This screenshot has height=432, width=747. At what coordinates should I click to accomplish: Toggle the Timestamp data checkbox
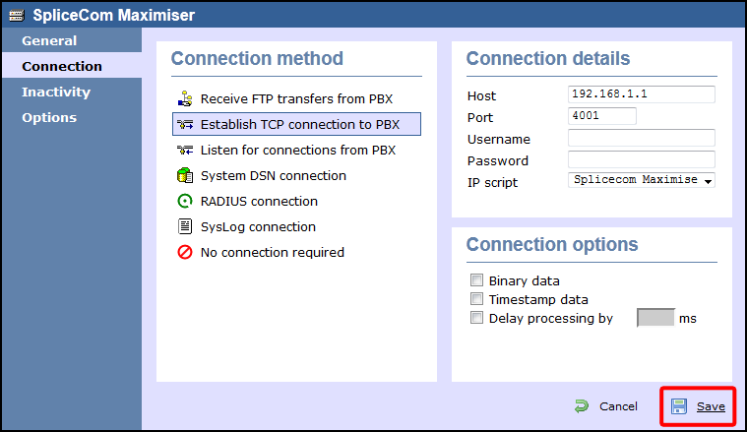point(477,299)
